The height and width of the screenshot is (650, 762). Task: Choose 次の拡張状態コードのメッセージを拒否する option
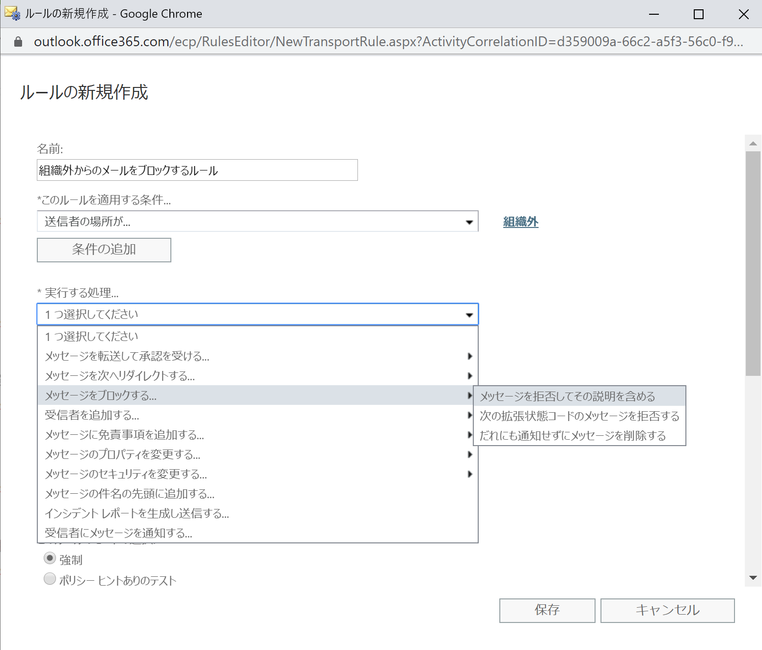(579, 416)
